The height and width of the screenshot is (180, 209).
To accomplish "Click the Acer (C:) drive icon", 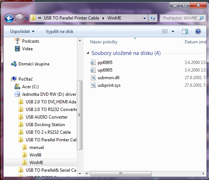I will pos(17,86).
